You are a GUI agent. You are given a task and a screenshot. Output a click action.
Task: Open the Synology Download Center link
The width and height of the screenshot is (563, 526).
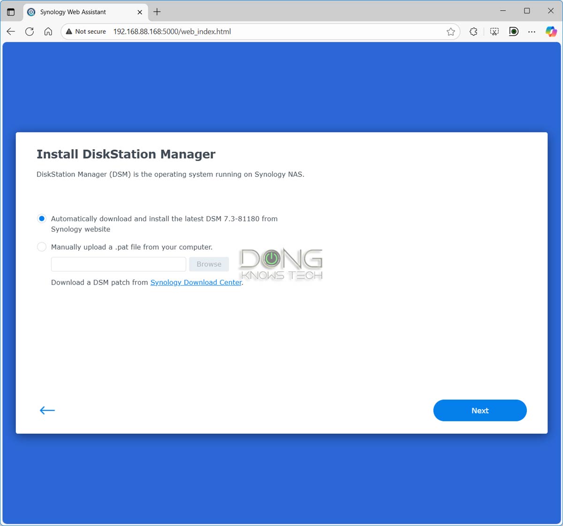196,282
